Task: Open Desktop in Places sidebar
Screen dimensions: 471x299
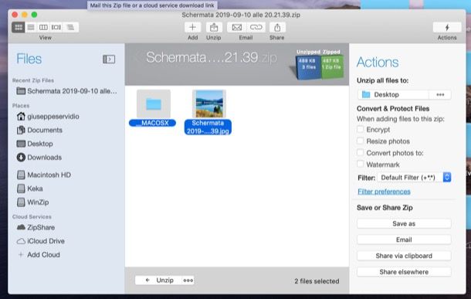Action: coord(35,144)
